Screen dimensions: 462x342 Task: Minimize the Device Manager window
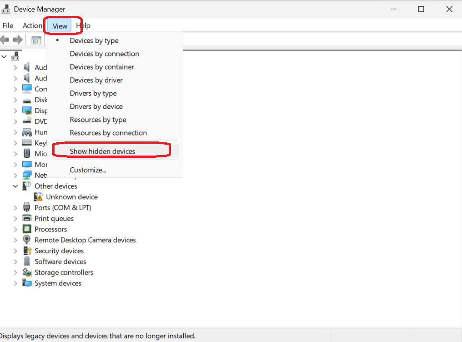393,9
